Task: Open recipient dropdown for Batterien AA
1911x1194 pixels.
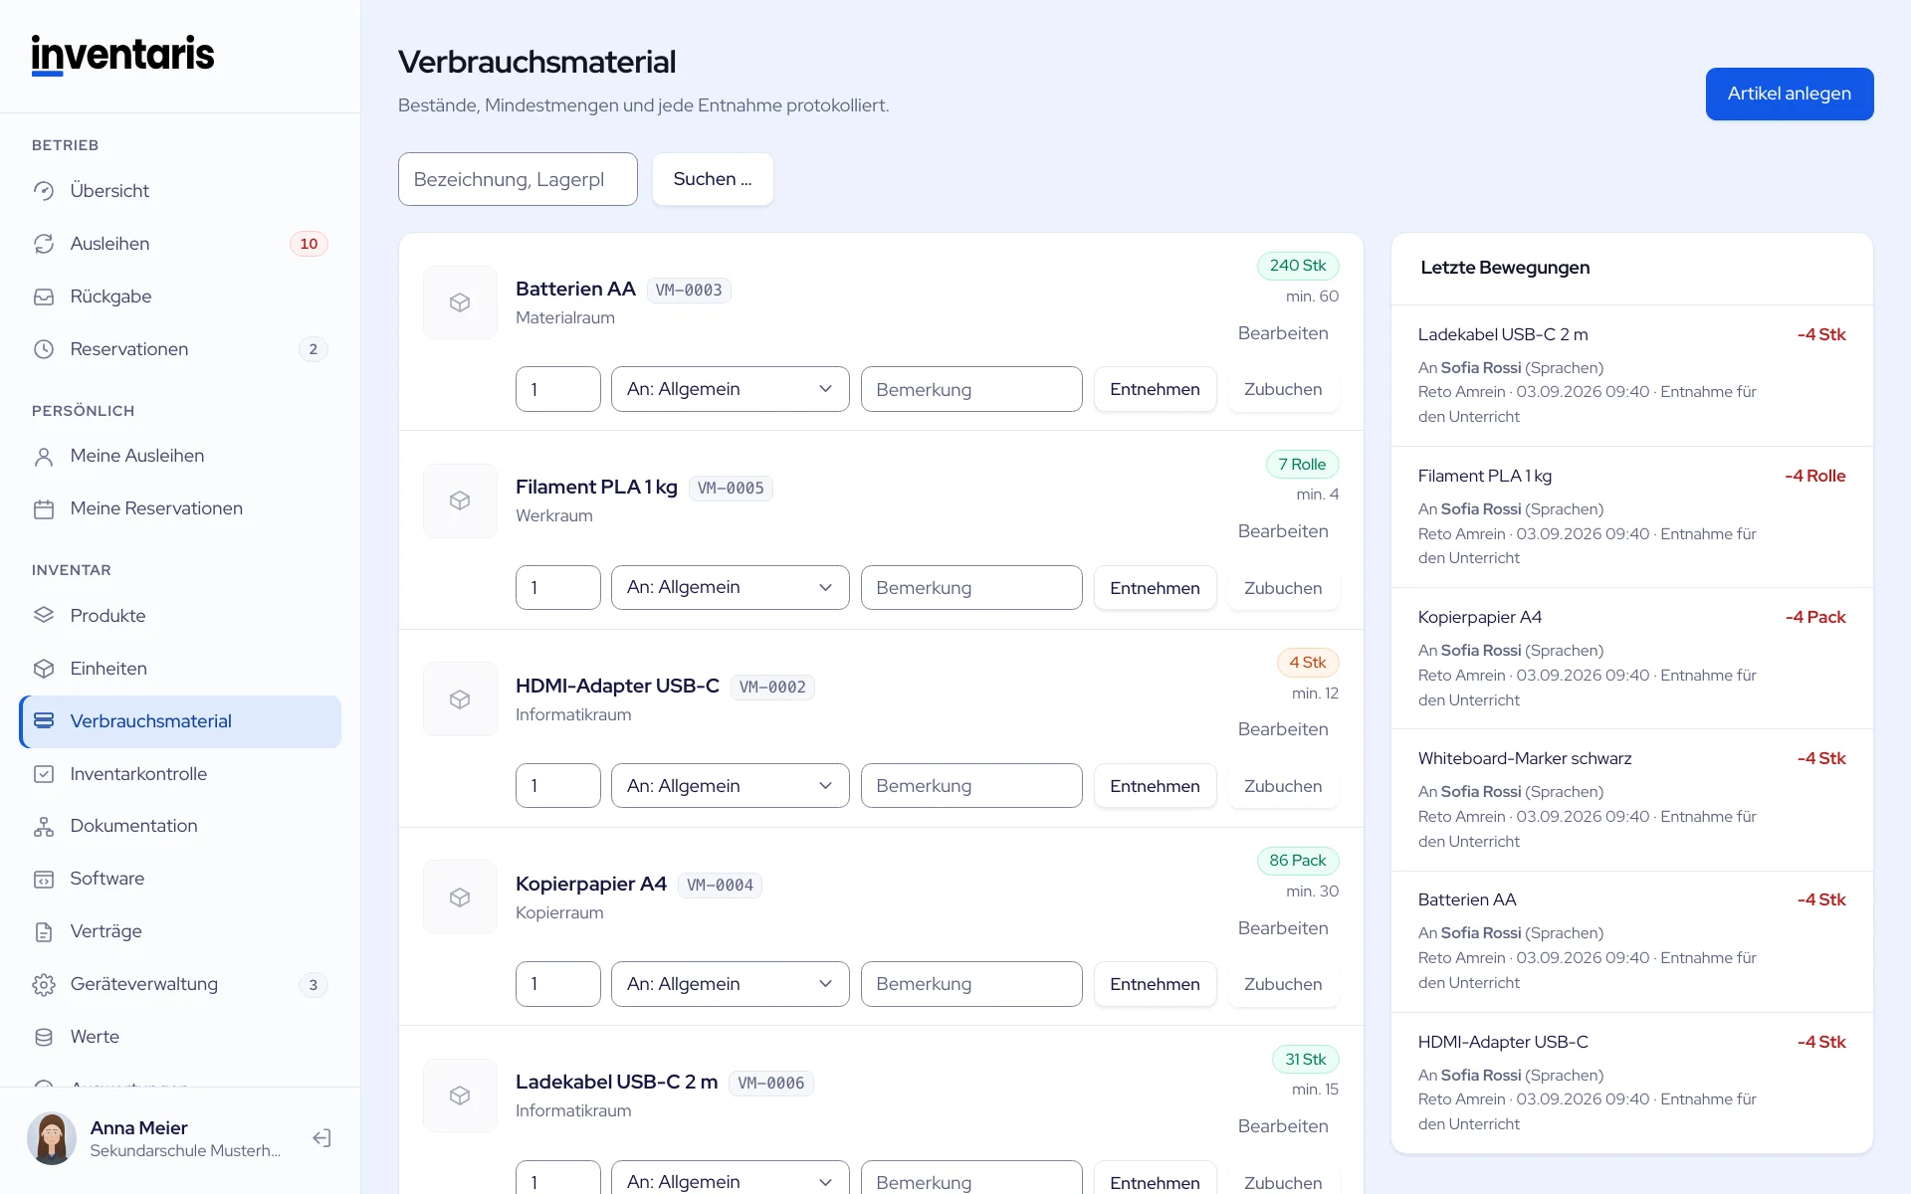Action: (730, 389)
